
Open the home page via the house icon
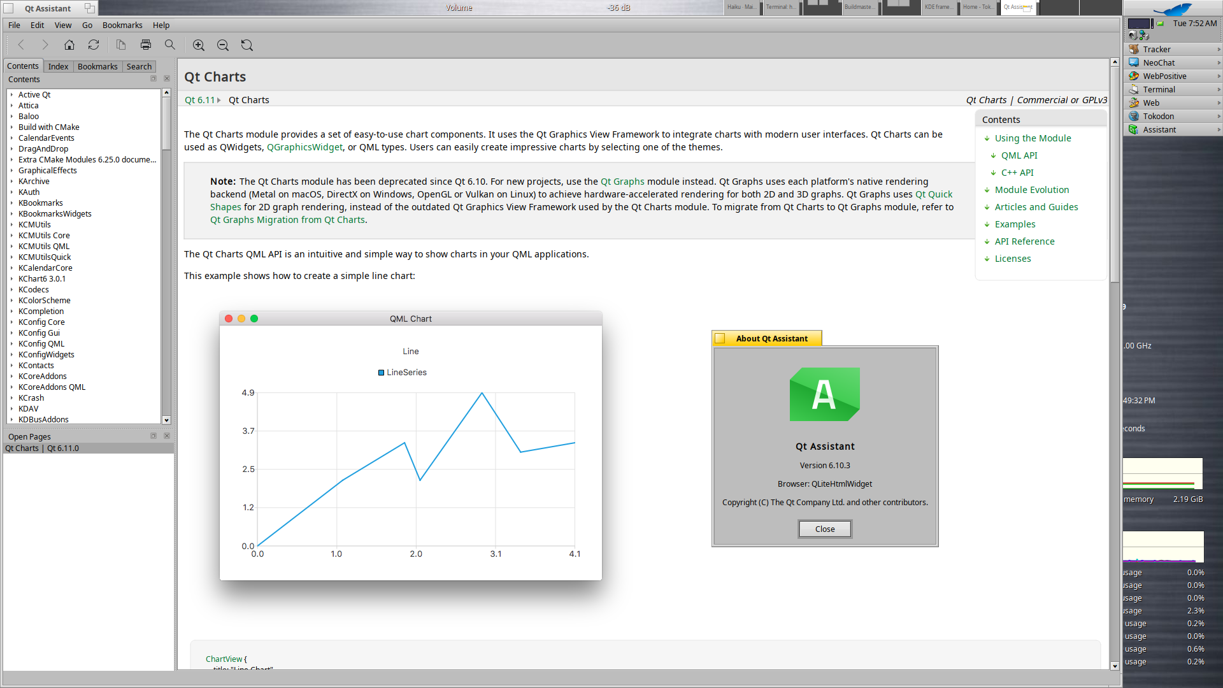tap(69, 45)
